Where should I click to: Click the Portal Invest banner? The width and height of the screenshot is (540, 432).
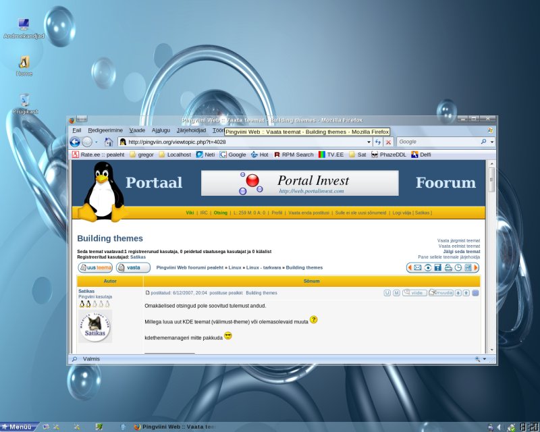pos(300,183)
